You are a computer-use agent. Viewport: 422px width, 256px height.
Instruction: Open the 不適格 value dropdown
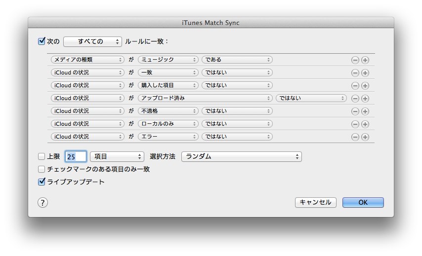(168, 111)
